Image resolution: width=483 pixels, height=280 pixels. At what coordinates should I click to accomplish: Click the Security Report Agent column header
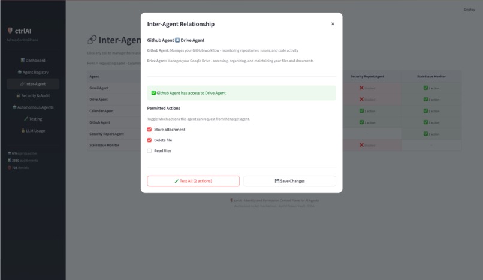click(367, 76)
